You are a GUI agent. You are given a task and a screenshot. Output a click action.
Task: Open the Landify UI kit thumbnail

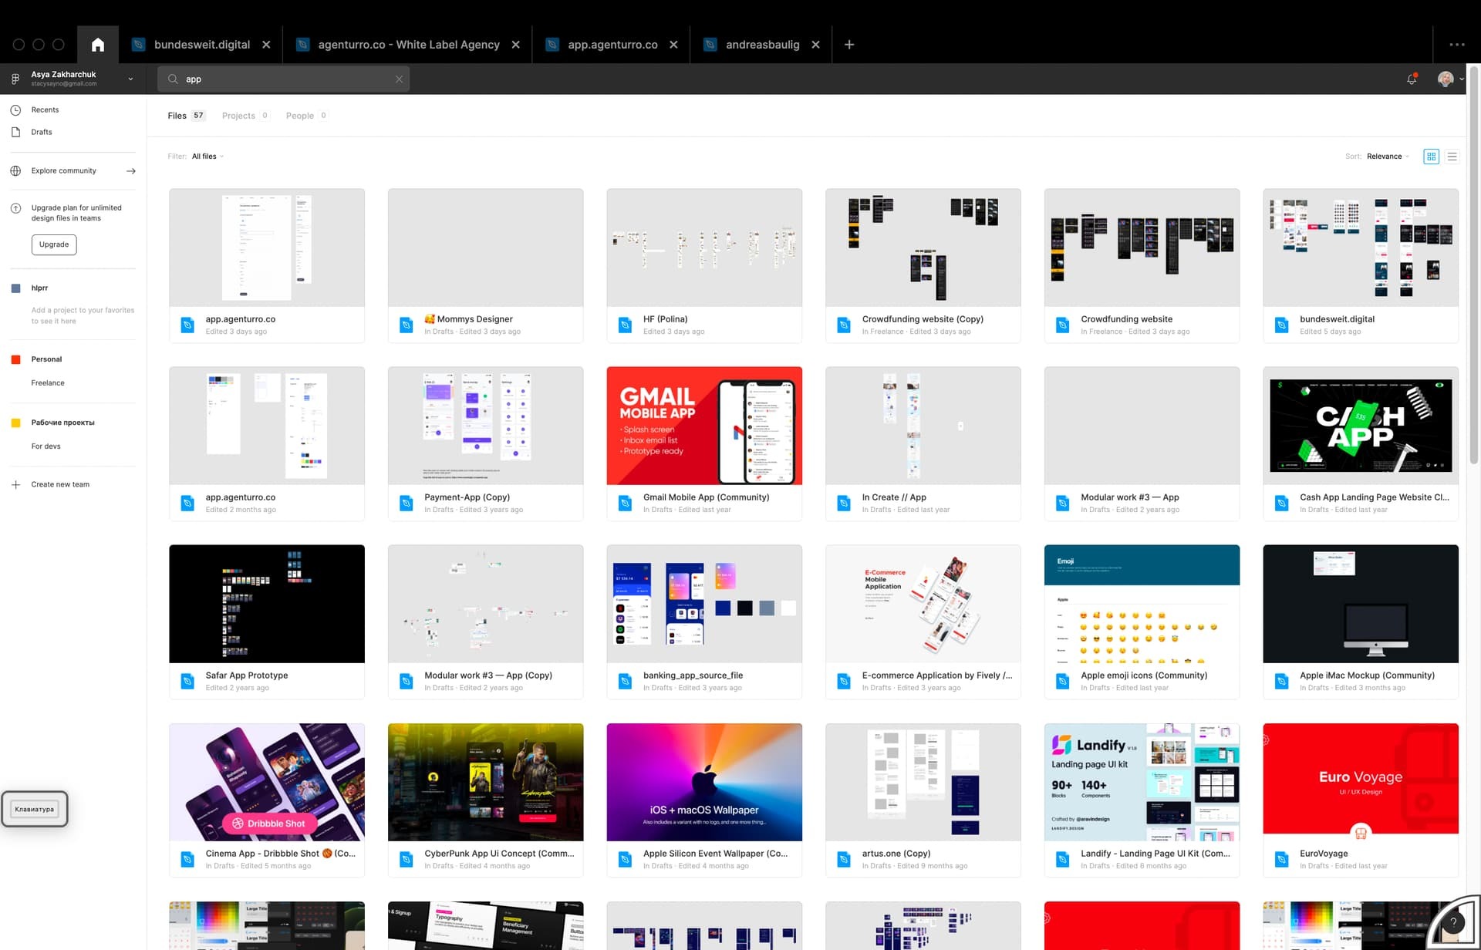tap(1142, 782)
